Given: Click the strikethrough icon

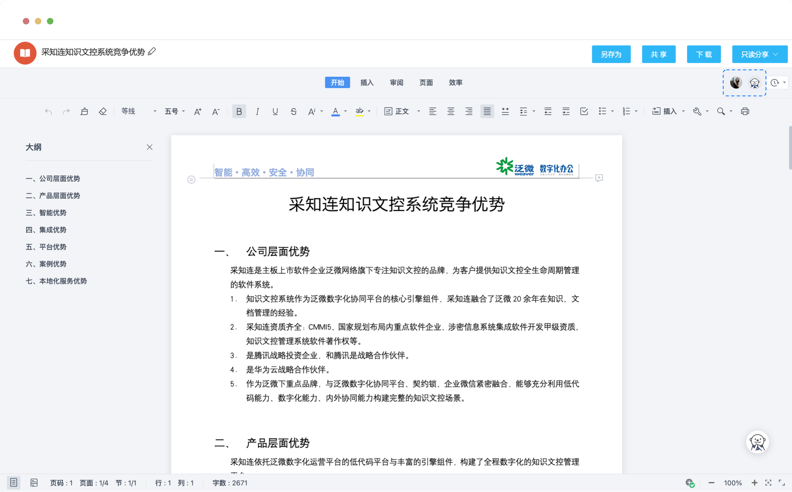Looking at the screenshot, I should [x=293, y=112].
